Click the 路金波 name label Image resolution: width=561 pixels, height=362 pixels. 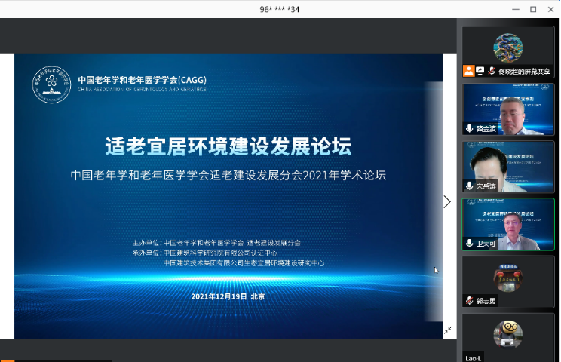486,129
